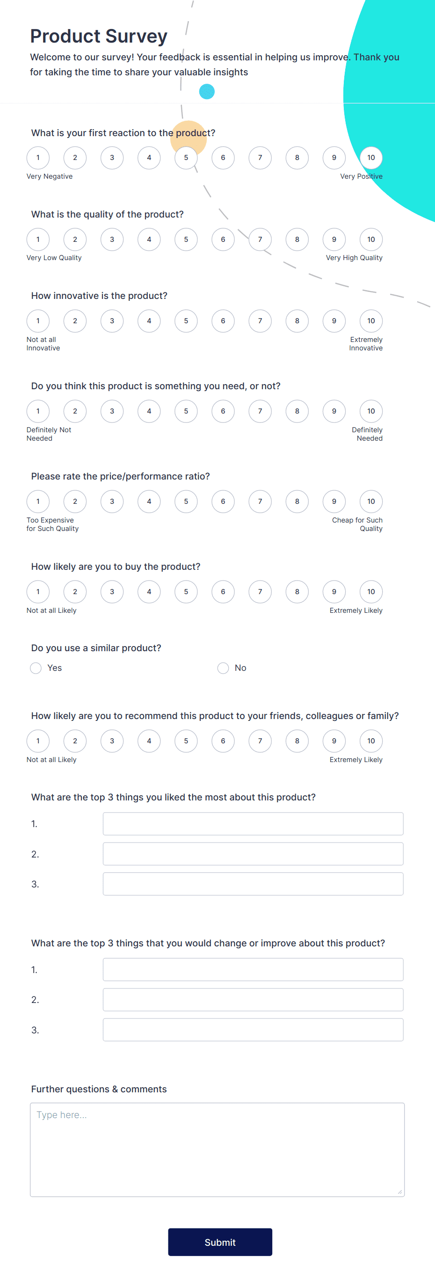Click second liked-things input field
This screenshot has height=1279, width=435.
pos(253,853)
